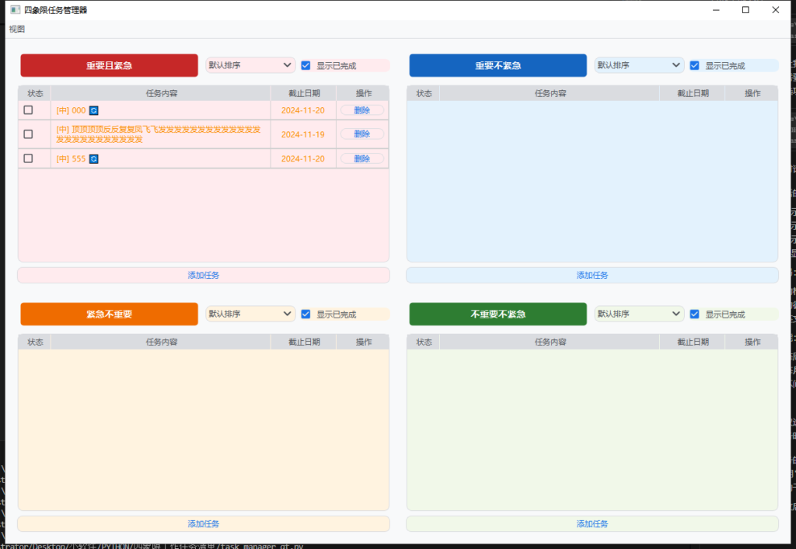Click the orange 紧急不重要 header button
Image resolution: width=796 pixels, height=549 pixels.
[109, 314]
